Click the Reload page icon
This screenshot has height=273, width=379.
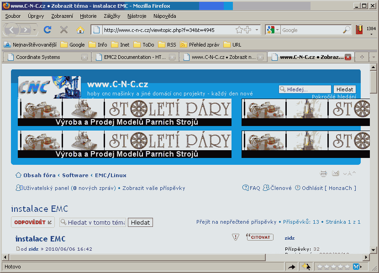[47, 30]
